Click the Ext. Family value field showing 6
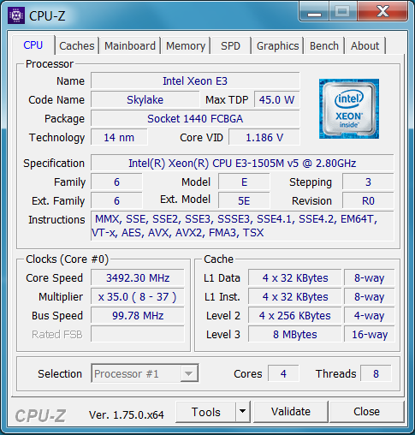Image resolution: width=415 pixels, height=435 pixels. [x=116, y=200]
